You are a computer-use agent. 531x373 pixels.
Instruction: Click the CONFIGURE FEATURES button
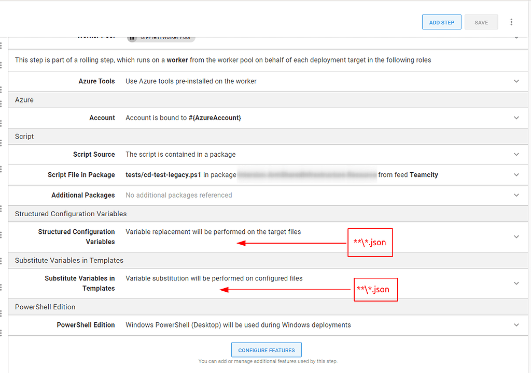point(266,350)
